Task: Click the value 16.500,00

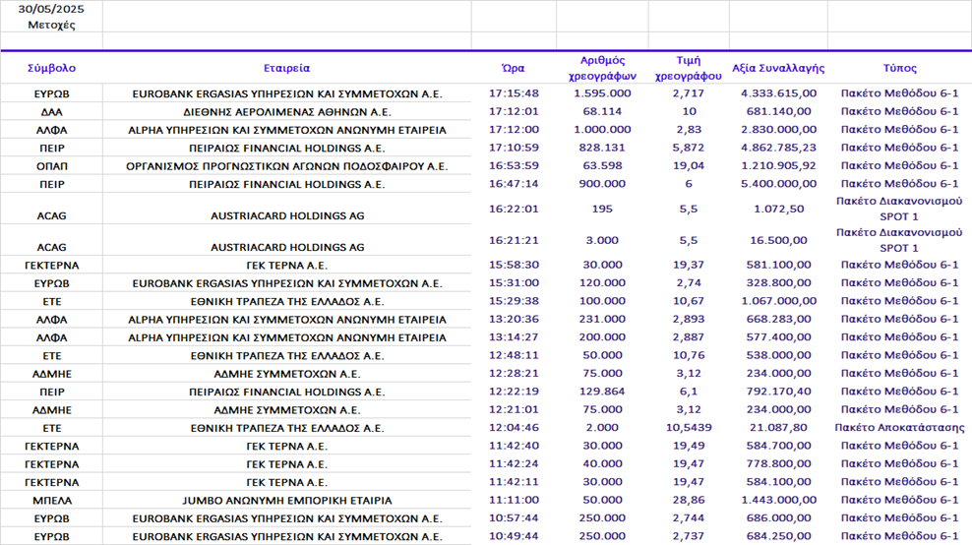Action: point(778,240)
